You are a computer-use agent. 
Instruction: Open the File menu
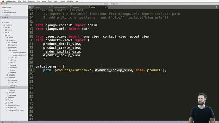tap(20, 1)
